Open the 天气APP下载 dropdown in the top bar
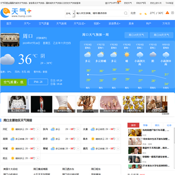 (x=113, y=3)
